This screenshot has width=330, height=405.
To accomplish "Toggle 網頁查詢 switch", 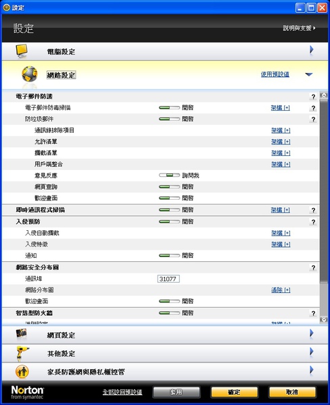I will pos(169,186).
